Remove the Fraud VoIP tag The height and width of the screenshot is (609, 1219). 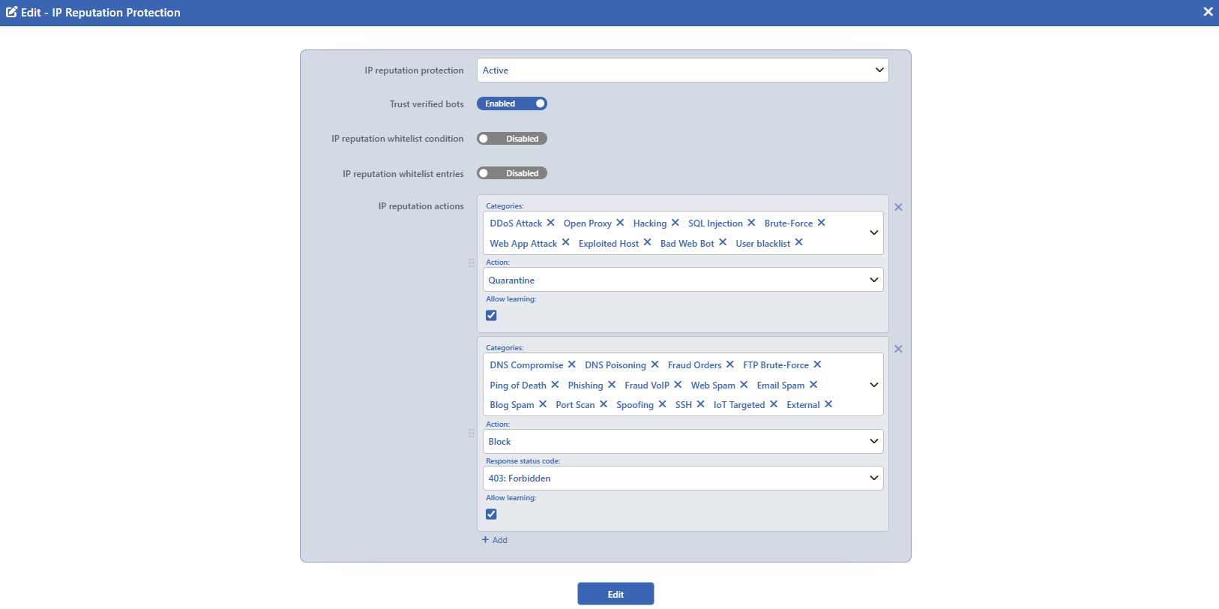(678, 385)
